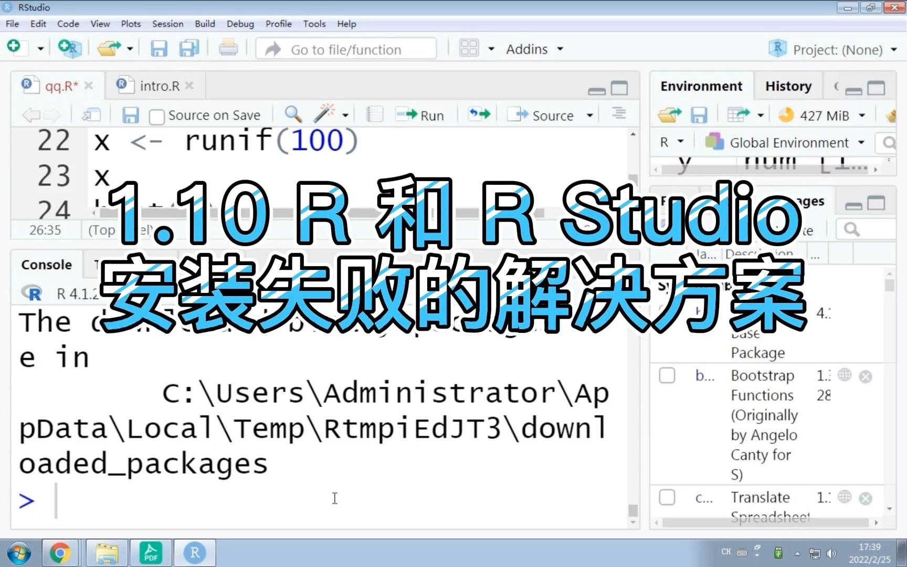Close the qq.R tab
The image size is (907, 567).
[x=89, y=86]
